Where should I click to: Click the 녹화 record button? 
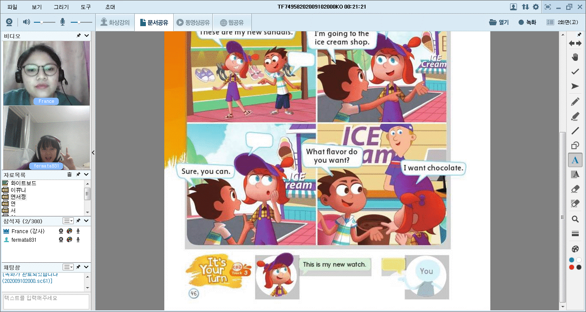527,22
